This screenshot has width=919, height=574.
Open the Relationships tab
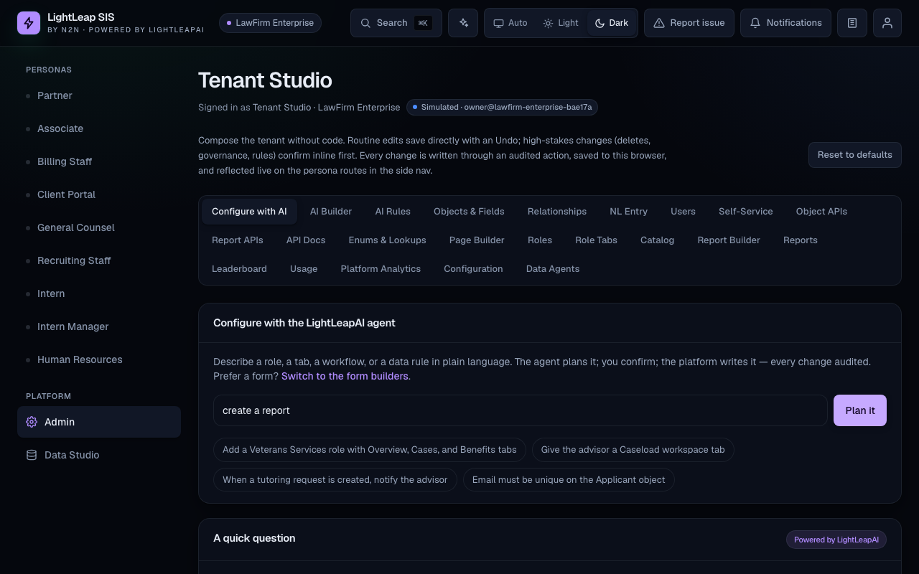(x=557, y=212)
